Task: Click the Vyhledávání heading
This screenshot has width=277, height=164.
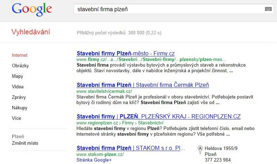Action: coord(31,32)
